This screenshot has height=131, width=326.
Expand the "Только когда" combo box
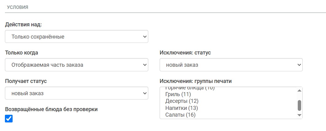(76, 65)
